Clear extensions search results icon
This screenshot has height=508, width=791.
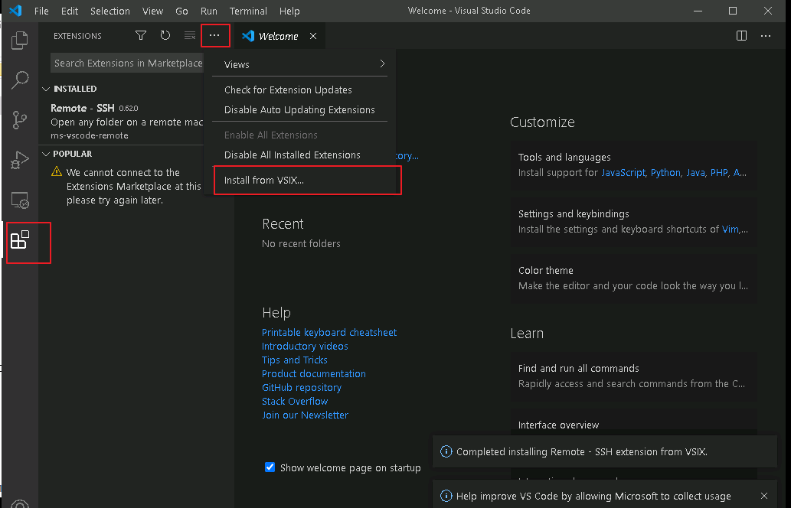click(x=190, y=35)
